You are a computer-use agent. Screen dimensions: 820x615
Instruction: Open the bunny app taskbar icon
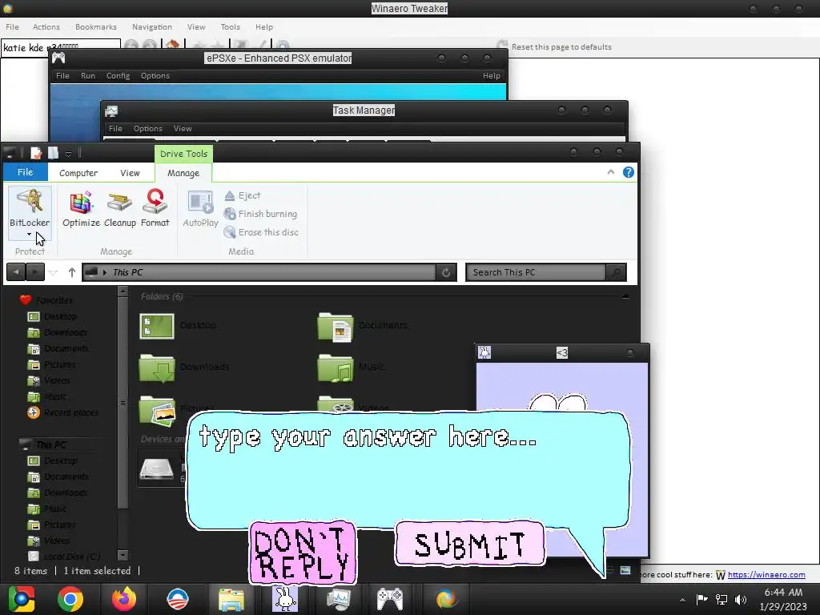(x=285, y=599)
